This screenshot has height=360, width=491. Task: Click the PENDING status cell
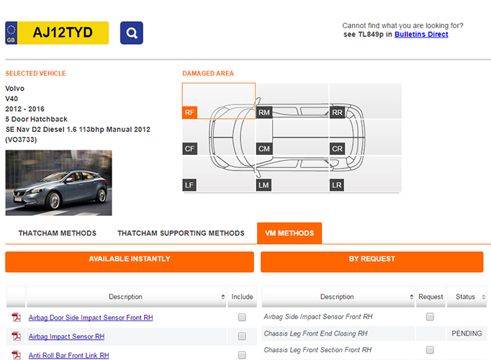(x=467, y=333)
